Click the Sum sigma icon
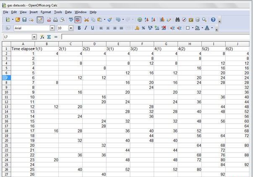Image resolution: width=253 pixels, height=177 pixels. (x=49, y=37)
